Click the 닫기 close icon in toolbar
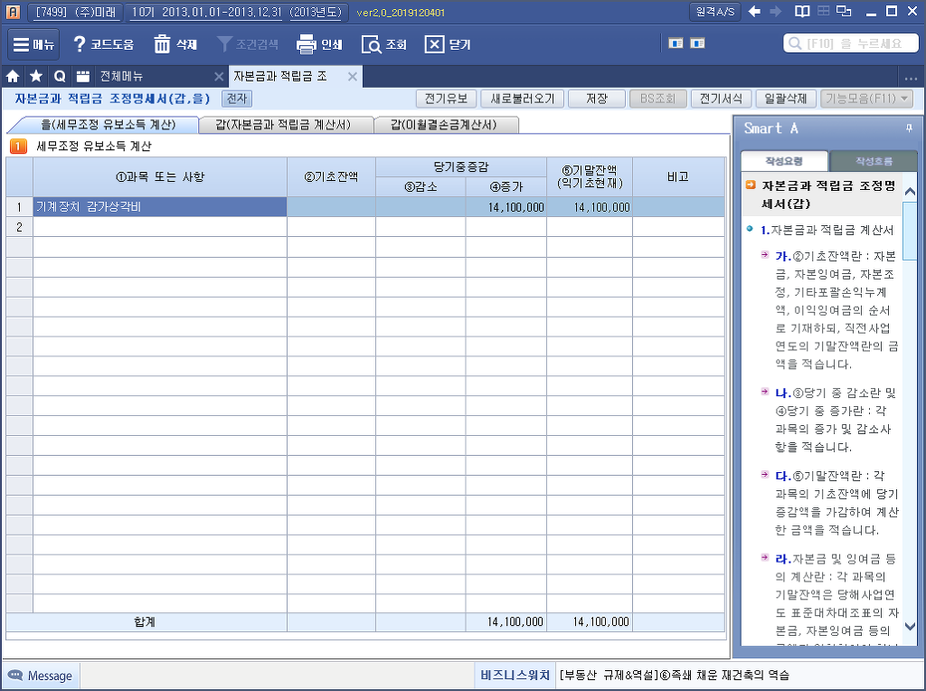Image resolution: width=926 pixels, height=691 pixels. click(x=435, y=44)
